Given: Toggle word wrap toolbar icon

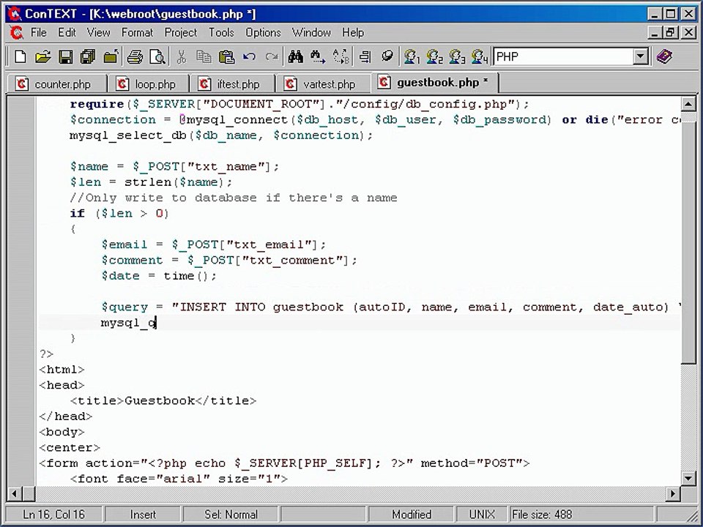Looking at the screenshot, I should pos(365,57).
